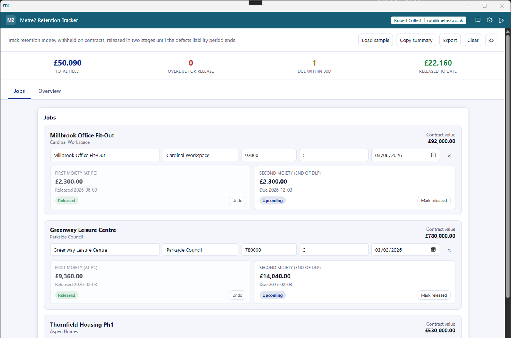Image resolution: width=511 pixels, height=338 pixels.
Task: Open calendar picker for Greenway date
Action: [x=433, y=250]
